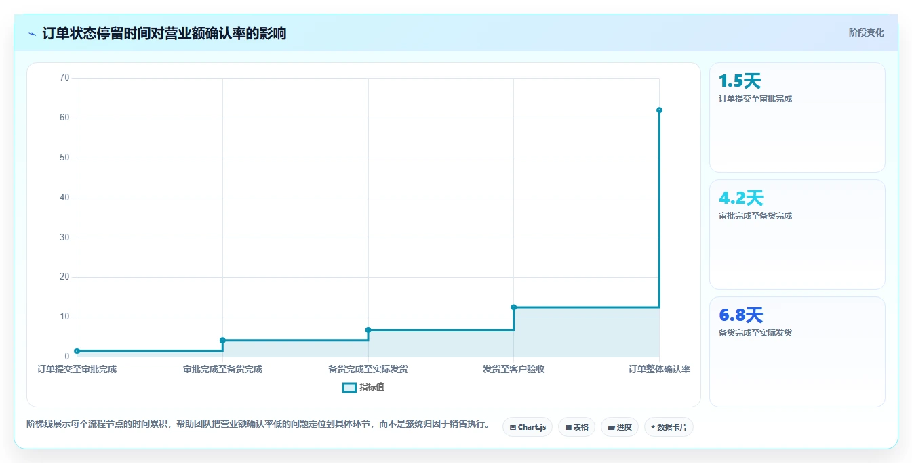Image resolution: width=912 pixels, height=463 pixels.
Task: Click the 1.5天 card value
Action: click(740, 81)
